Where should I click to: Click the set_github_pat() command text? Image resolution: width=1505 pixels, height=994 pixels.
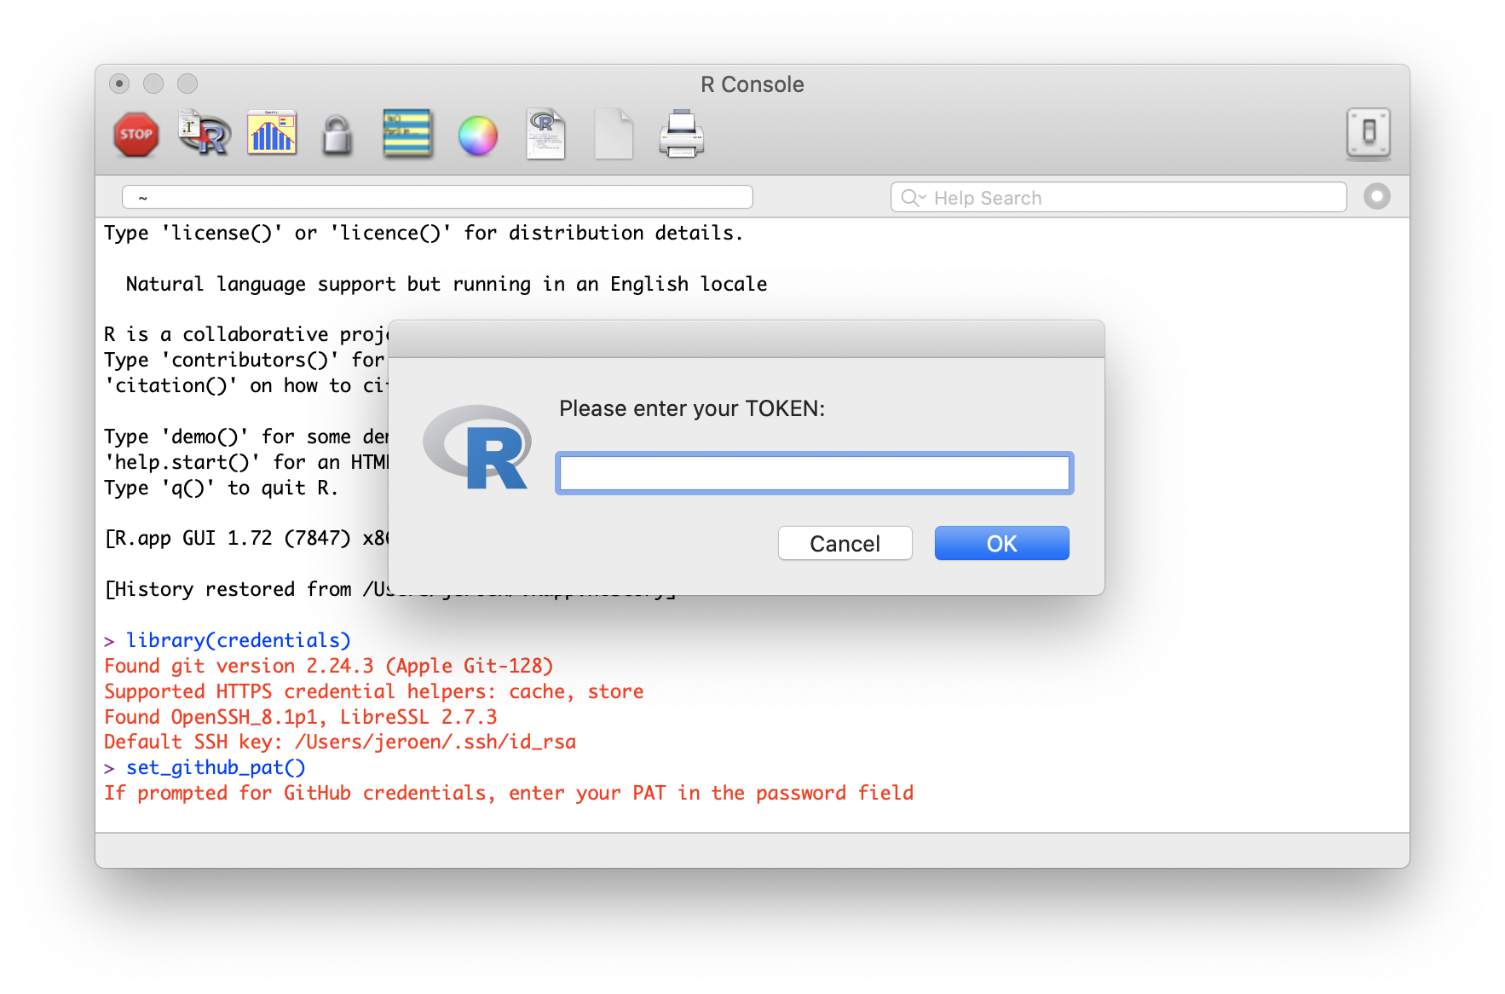(215, 767)
